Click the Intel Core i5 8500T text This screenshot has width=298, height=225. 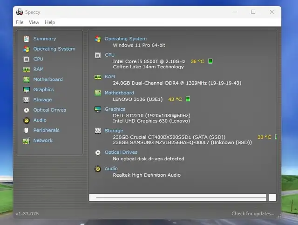tap(149, 61)
